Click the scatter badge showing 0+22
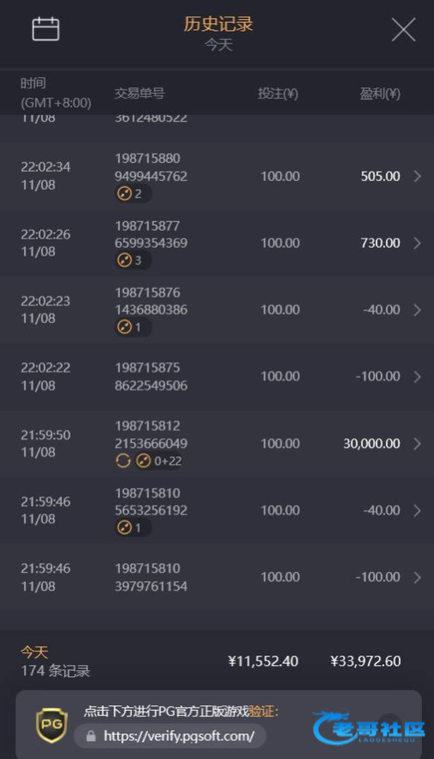The width and height of the screenshot is (434, 759). tap(159, 461)
